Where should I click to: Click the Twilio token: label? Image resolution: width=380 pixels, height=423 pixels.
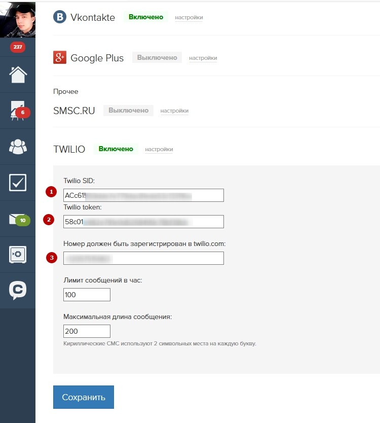point(83,207)
